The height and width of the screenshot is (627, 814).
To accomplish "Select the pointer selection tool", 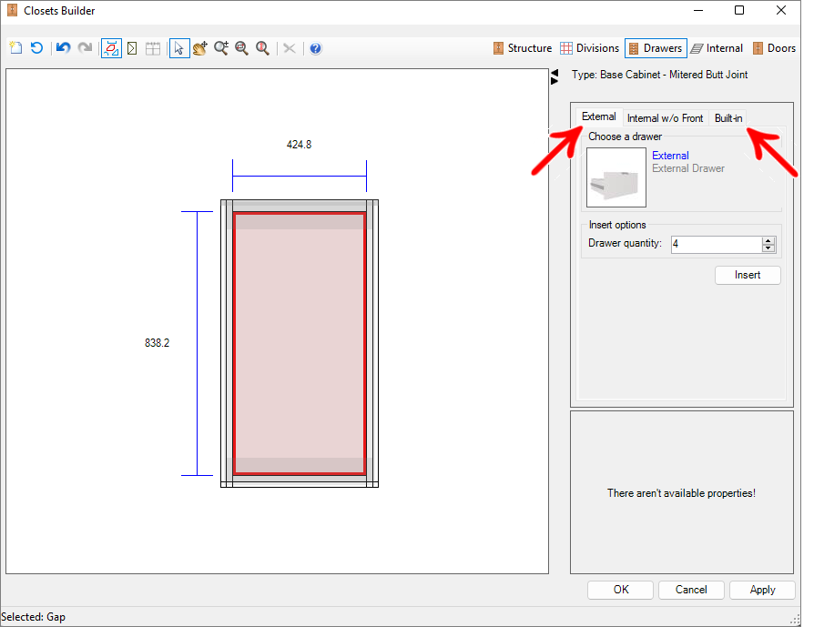I will tap(179, 48).
